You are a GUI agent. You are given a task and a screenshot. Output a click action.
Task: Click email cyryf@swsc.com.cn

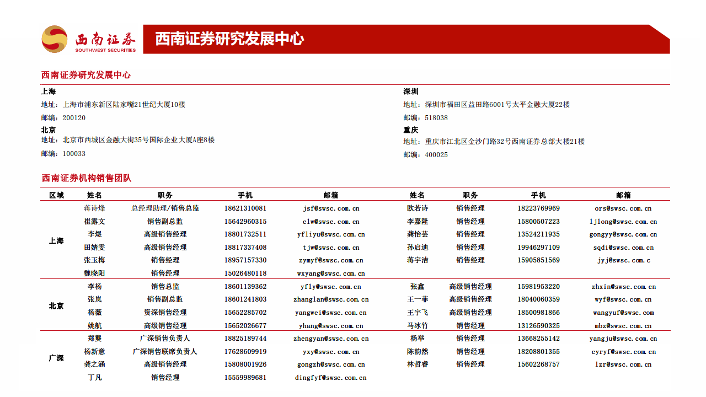(623, 352)
